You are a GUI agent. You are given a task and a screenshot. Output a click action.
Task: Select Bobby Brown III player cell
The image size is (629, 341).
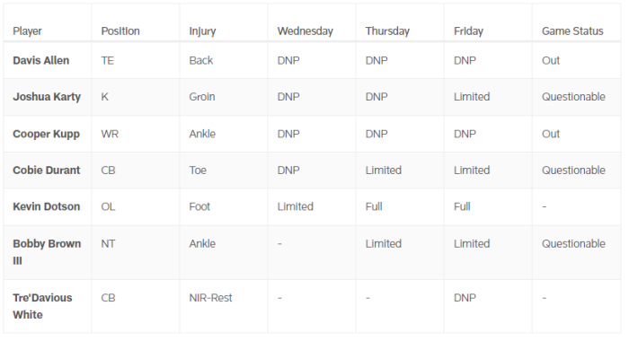click(47, 252)
